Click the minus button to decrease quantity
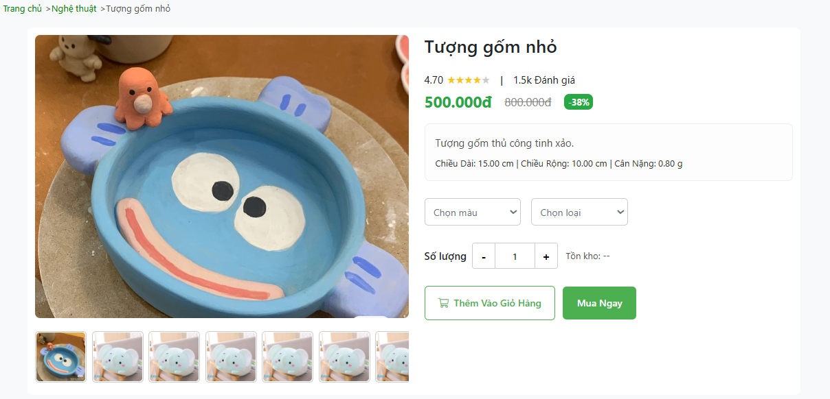This screenshot has height=399, width=830. 483,256
